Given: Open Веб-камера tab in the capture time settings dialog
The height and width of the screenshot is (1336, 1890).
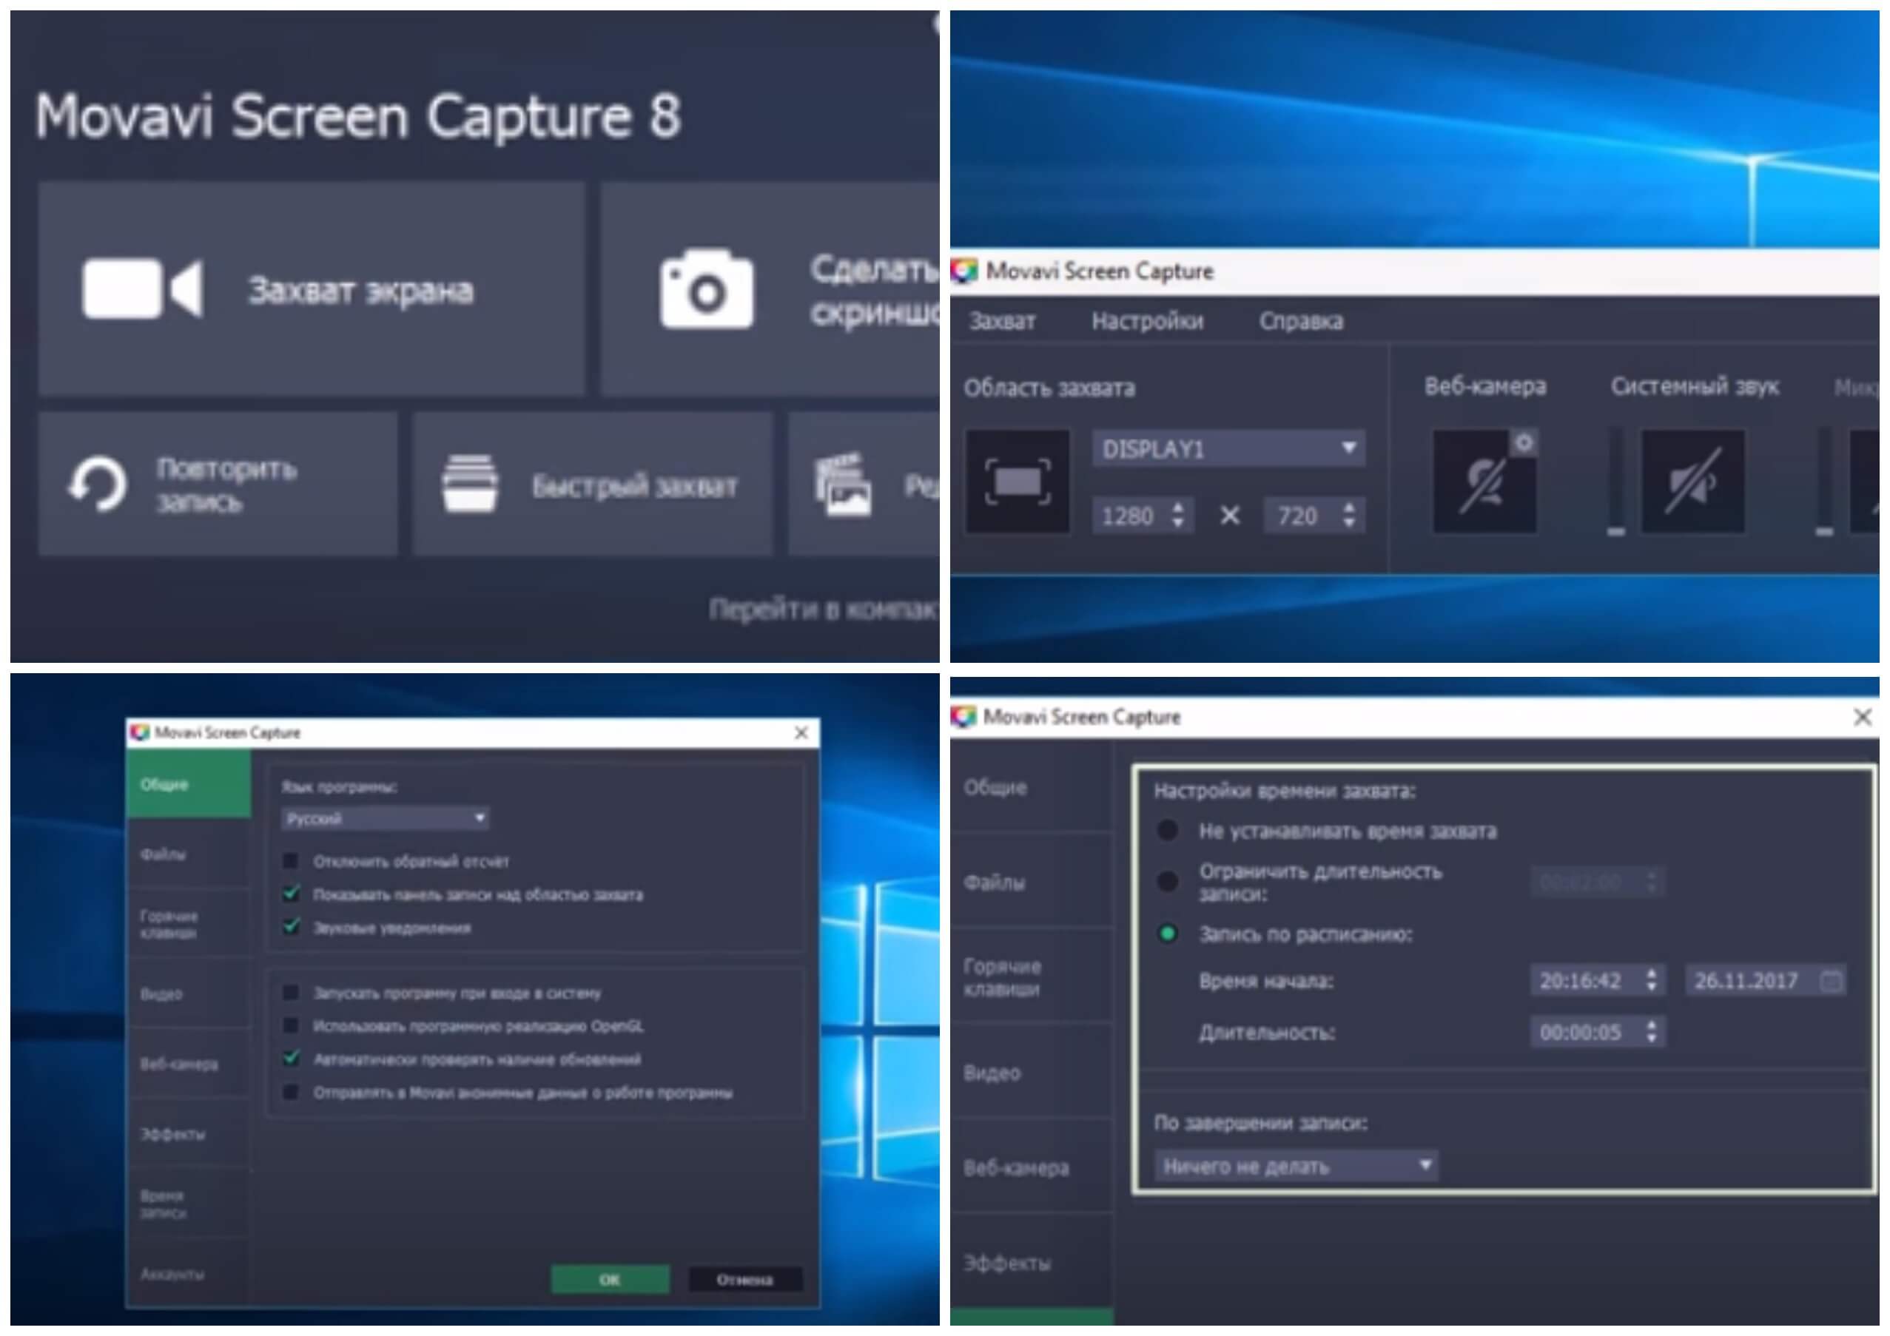Looking at the screenshot, I should pyautogui.click(x=1031, y=1167).
